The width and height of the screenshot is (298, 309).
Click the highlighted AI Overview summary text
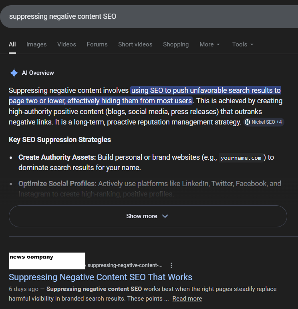tap(205, 90)
